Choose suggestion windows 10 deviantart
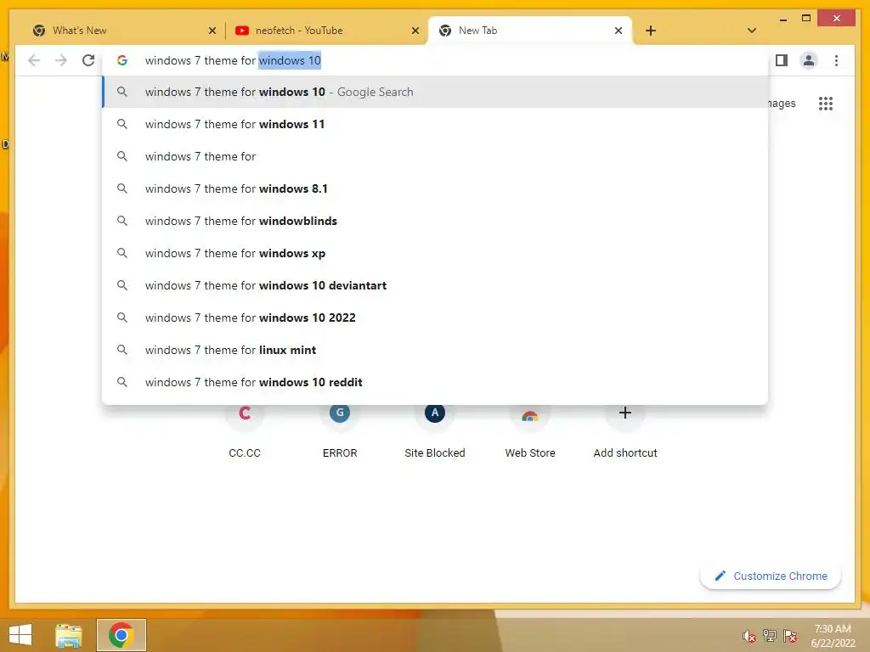This screenshot has width=870, height=652. 436,285
